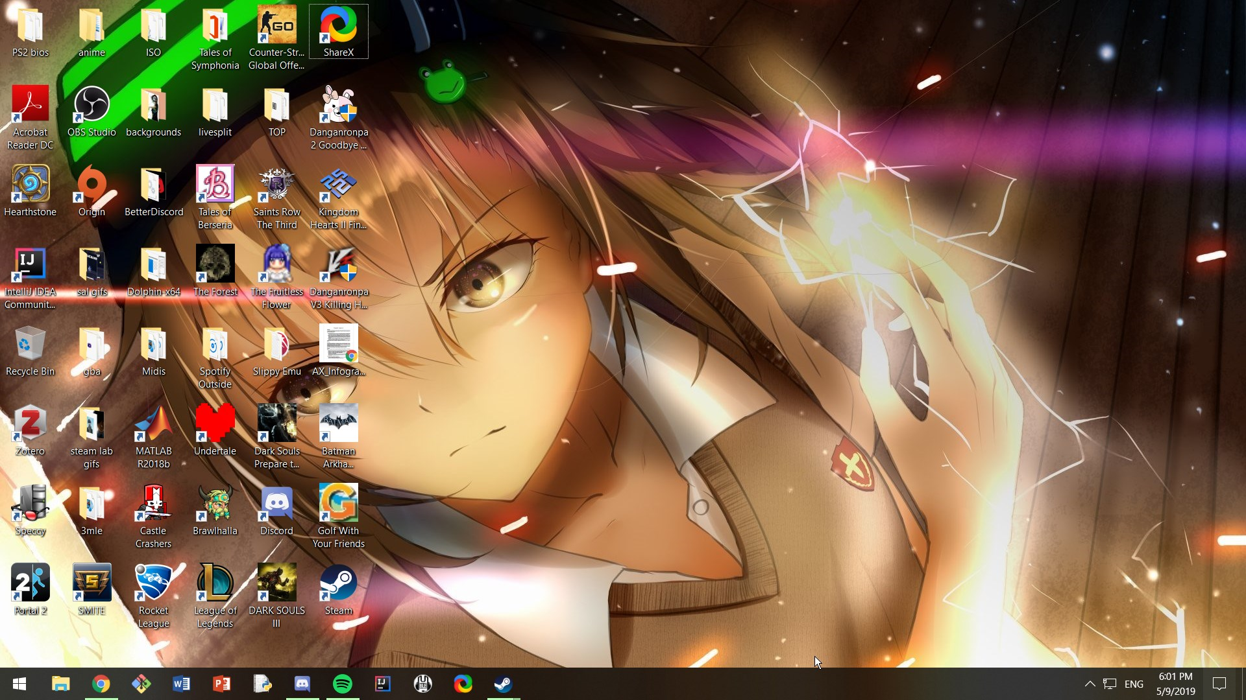
Task: Open network status tray icon
Action: click(x=1110, y=684)
